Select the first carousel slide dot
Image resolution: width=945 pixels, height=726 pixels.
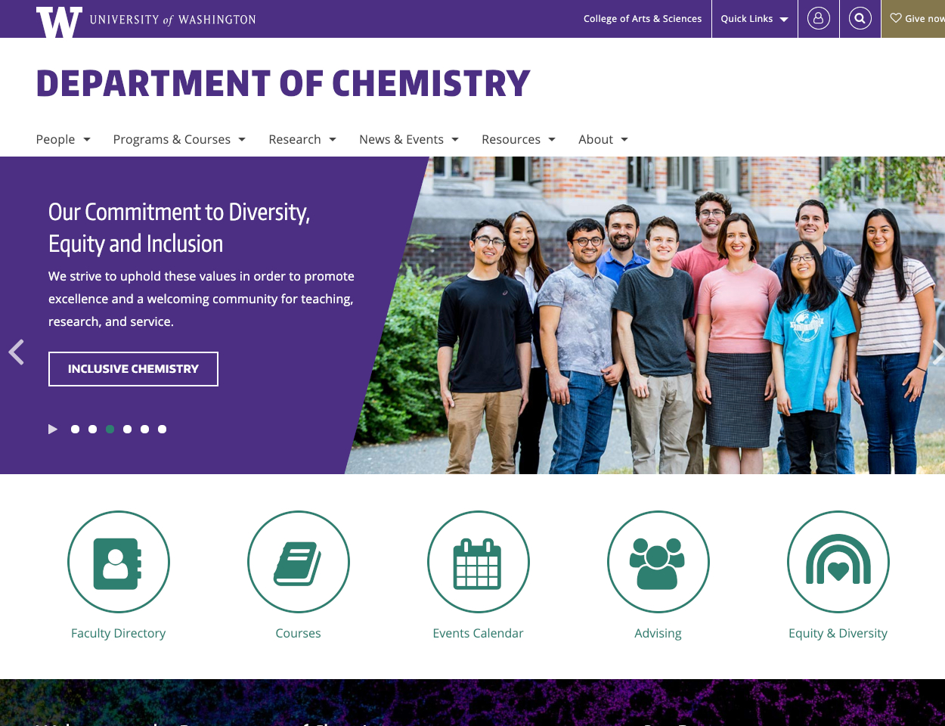click(x=75, y=429)
